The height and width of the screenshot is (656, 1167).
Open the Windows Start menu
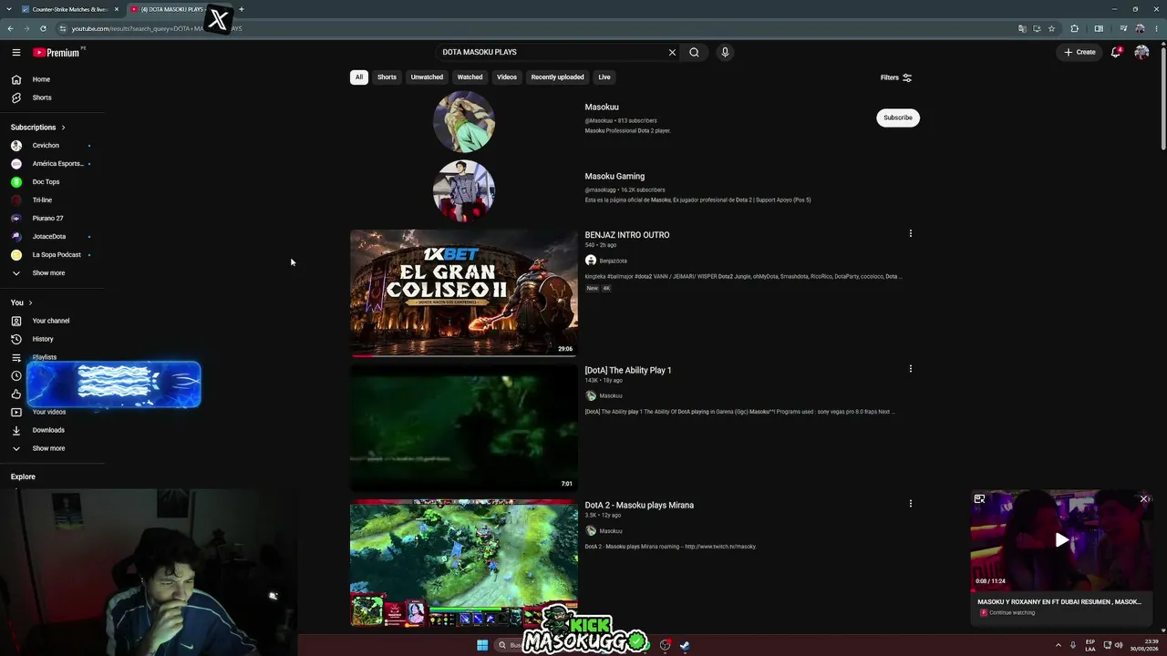click(x=482, y=645)
